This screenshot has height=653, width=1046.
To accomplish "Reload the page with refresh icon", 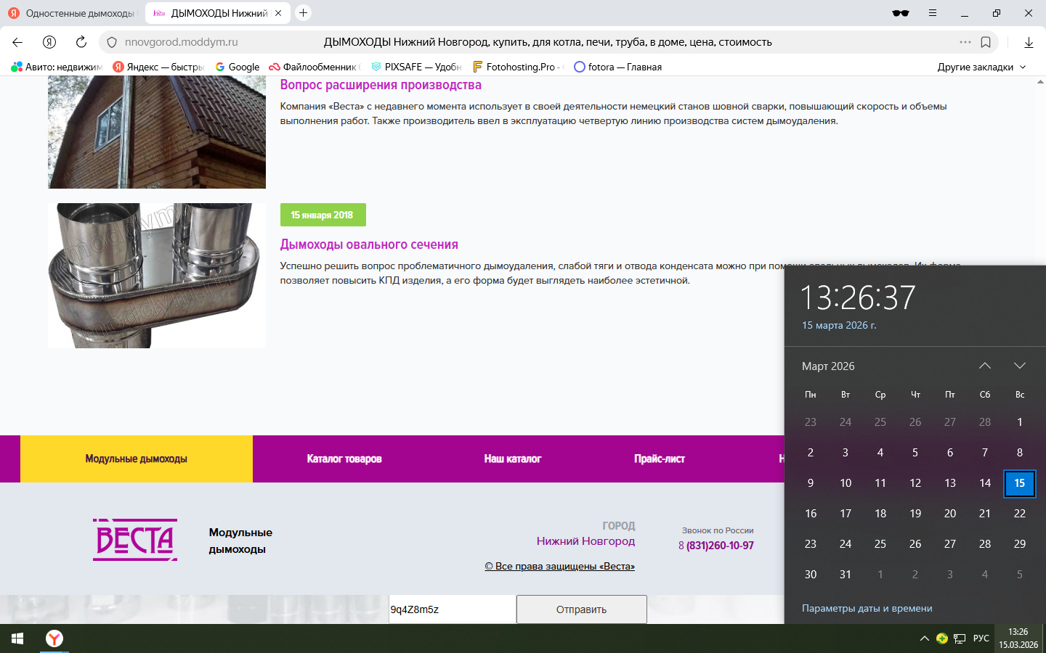I will [81, 42].
